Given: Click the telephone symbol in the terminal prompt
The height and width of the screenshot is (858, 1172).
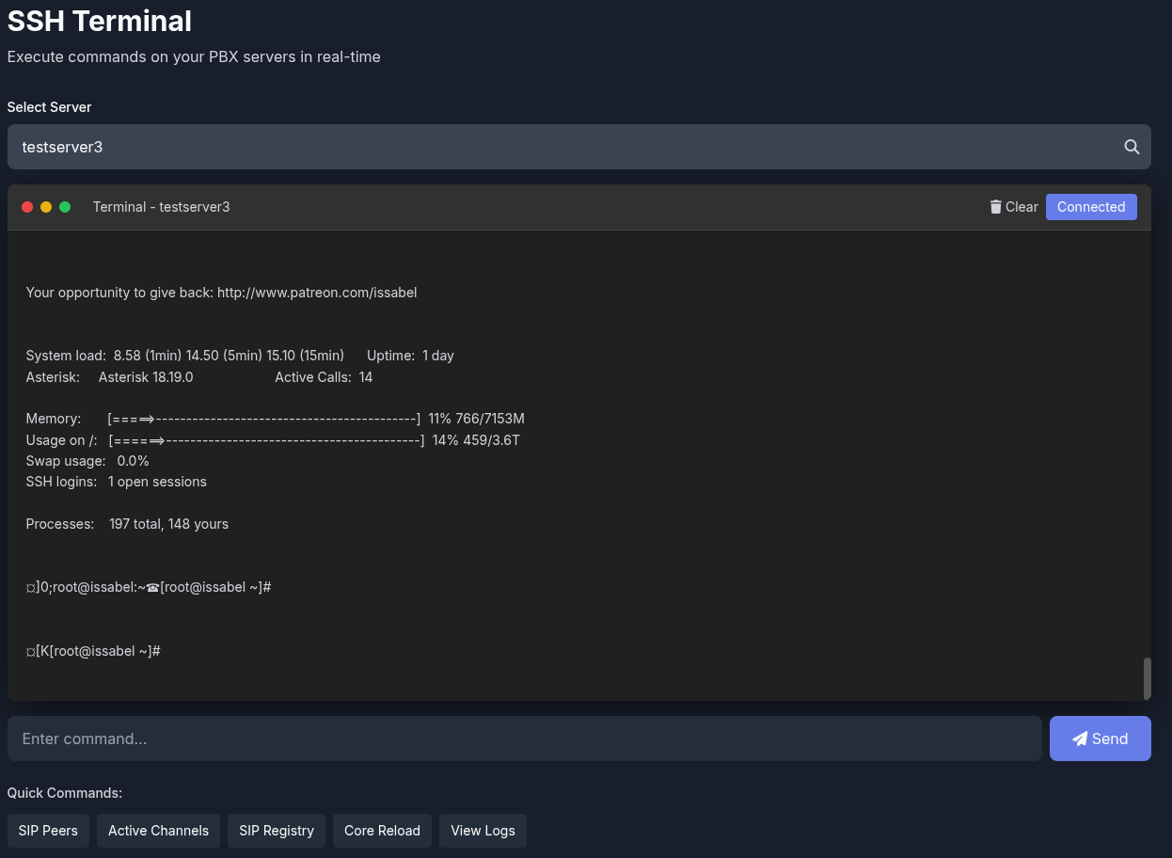Looking at the screenshot, I should coord(150,586).
